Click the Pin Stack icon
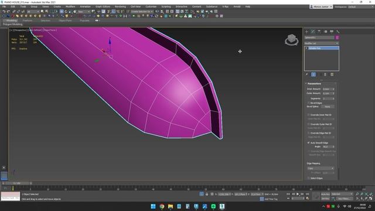The width and height of the screenshot is (375, 211). click(x=307, y=74)
